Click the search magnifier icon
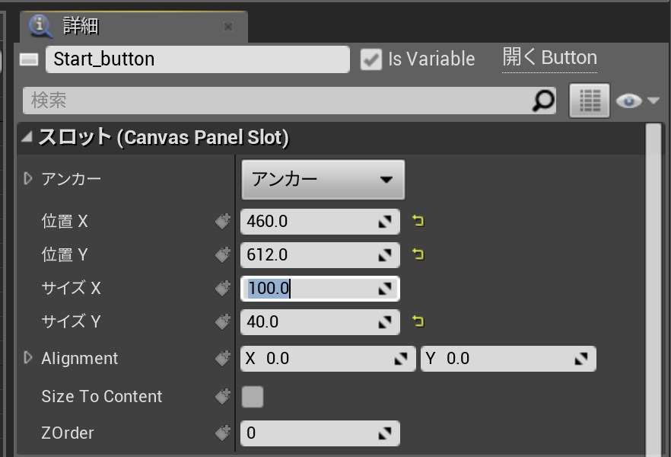The image size is (671, 457). pos(542,101)
